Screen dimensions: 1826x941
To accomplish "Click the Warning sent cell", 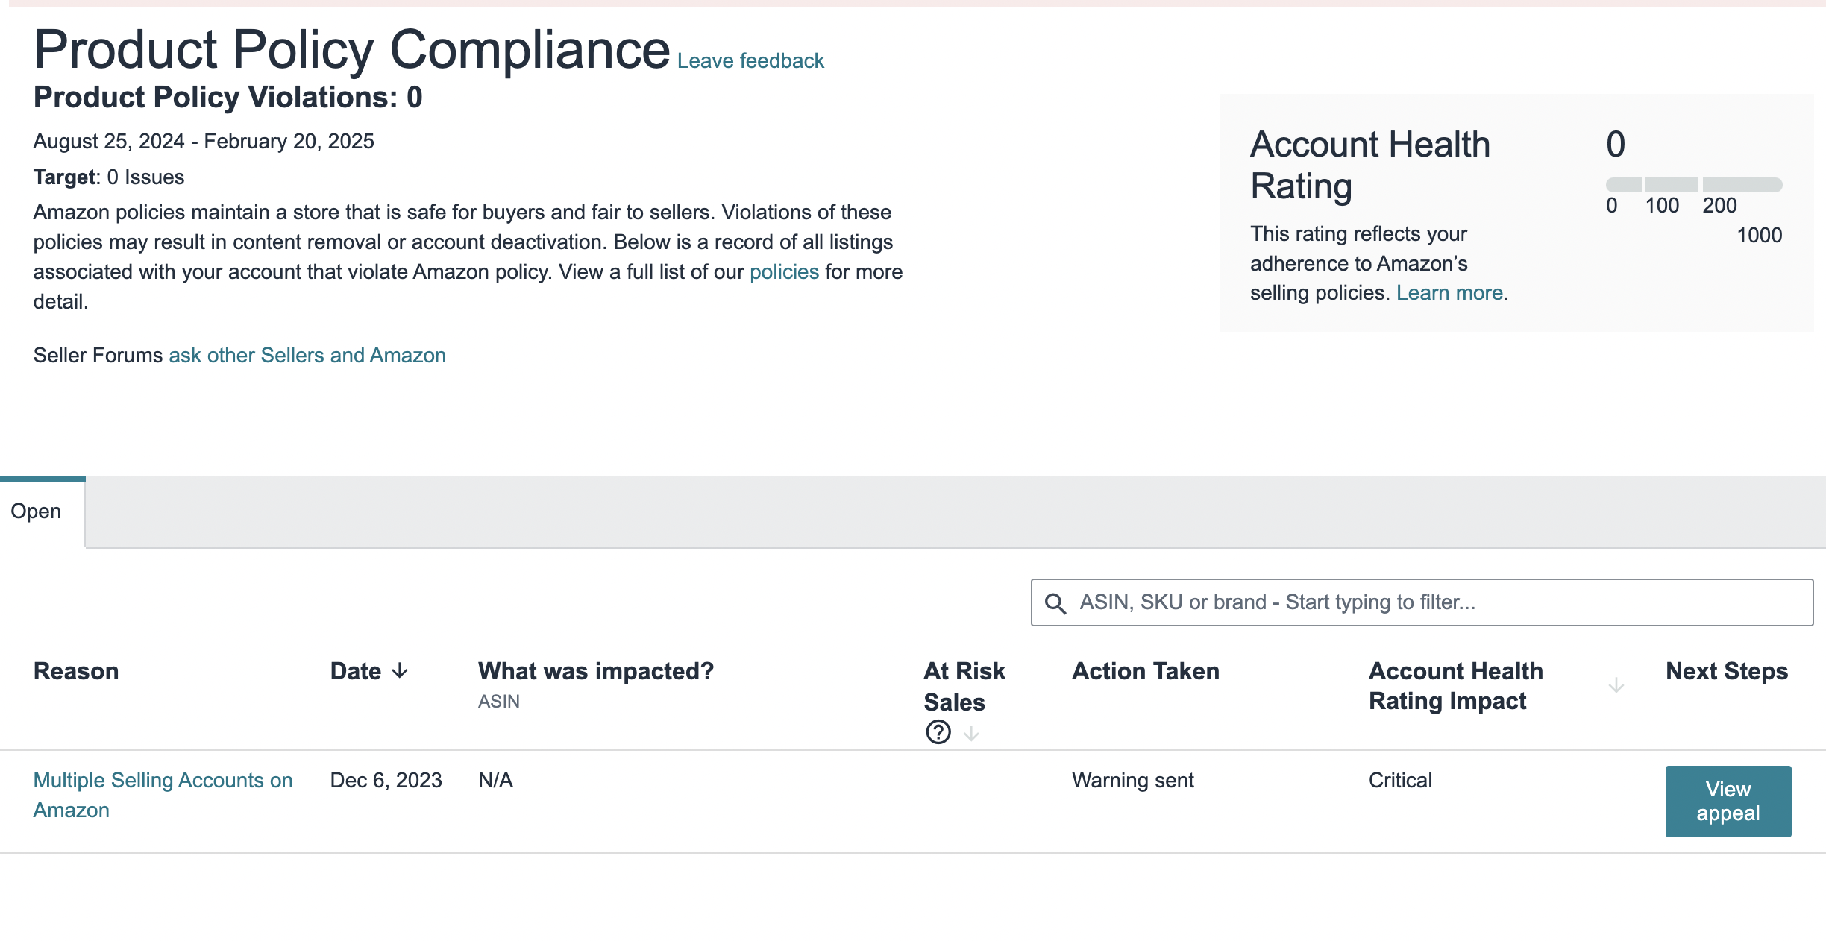I will point(1132,781).
